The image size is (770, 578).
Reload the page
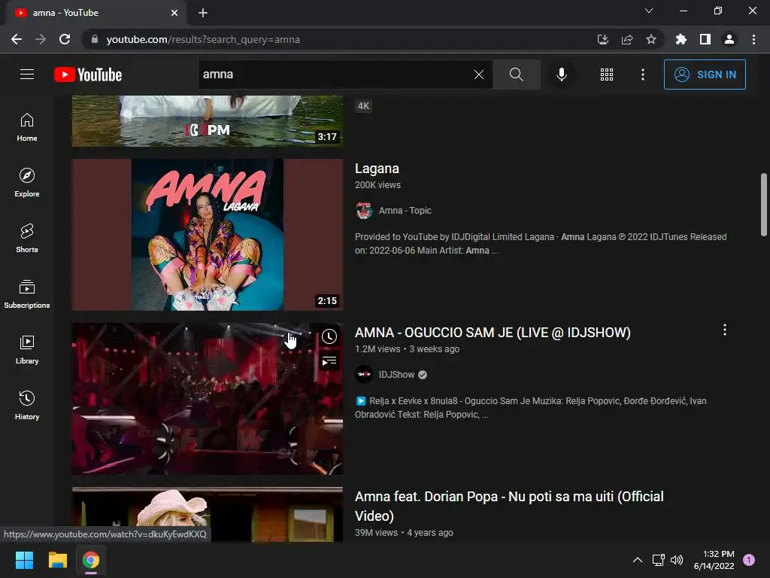click(x=65, y=39)
